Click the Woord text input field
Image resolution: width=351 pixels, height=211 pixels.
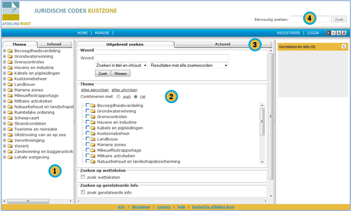(x=161, y=58)
